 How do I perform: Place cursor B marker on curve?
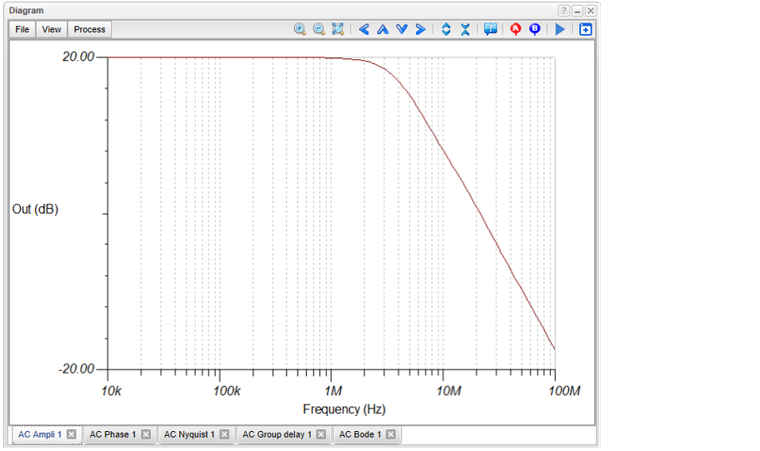click(535, 29)
